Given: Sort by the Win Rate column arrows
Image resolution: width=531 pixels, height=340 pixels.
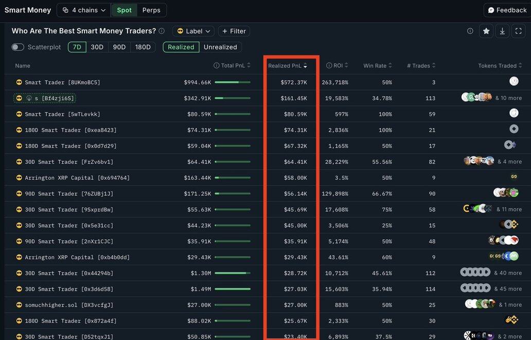Looking at the screenshot, I should (x=391, y=65).
